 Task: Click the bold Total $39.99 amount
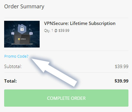click(x=121, y=81)
